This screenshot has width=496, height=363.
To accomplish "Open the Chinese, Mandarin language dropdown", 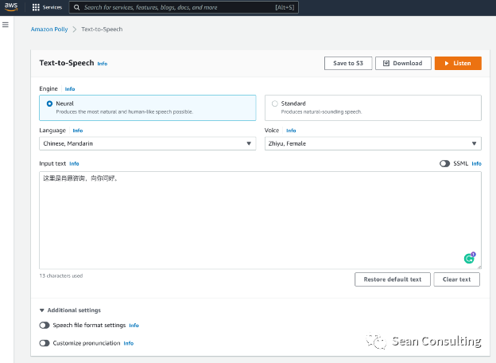I will (147, 143).
